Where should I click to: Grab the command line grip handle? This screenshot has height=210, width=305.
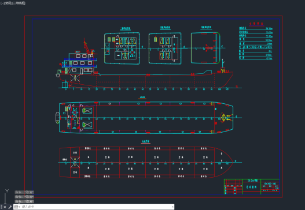(x=1, y=207)
